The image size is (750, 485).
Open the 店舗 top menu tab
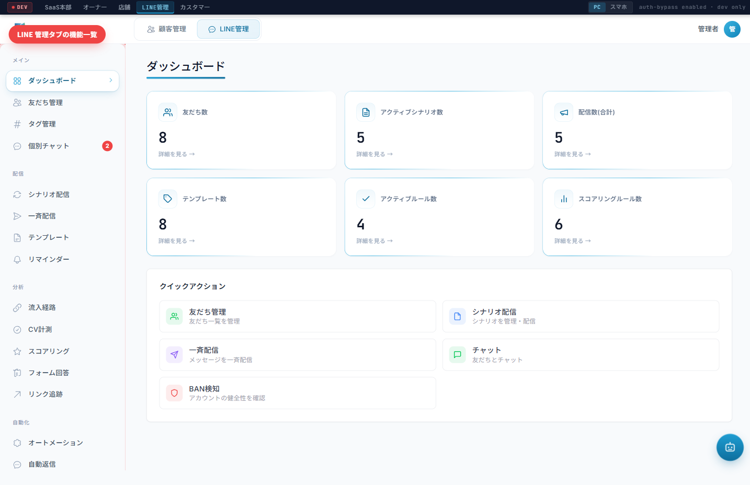tap(124, 7)
